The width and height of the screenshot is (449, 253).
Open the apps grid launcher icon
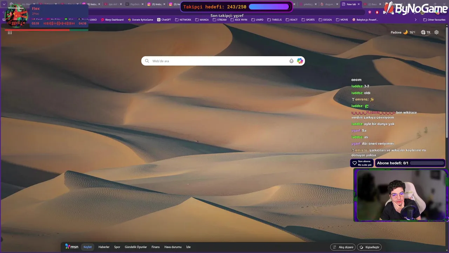click(x=10, y=32)
